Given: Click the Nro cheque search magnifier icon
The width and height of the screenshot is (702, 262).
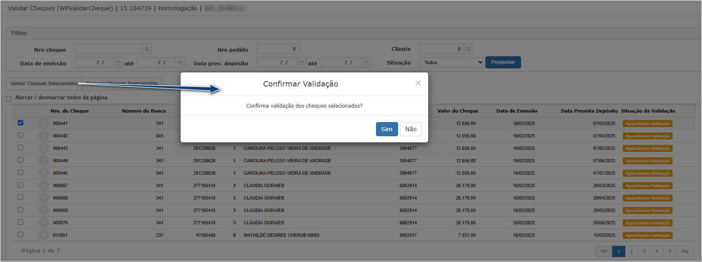Looking at the screenshot, I should (x=147, y=49).
